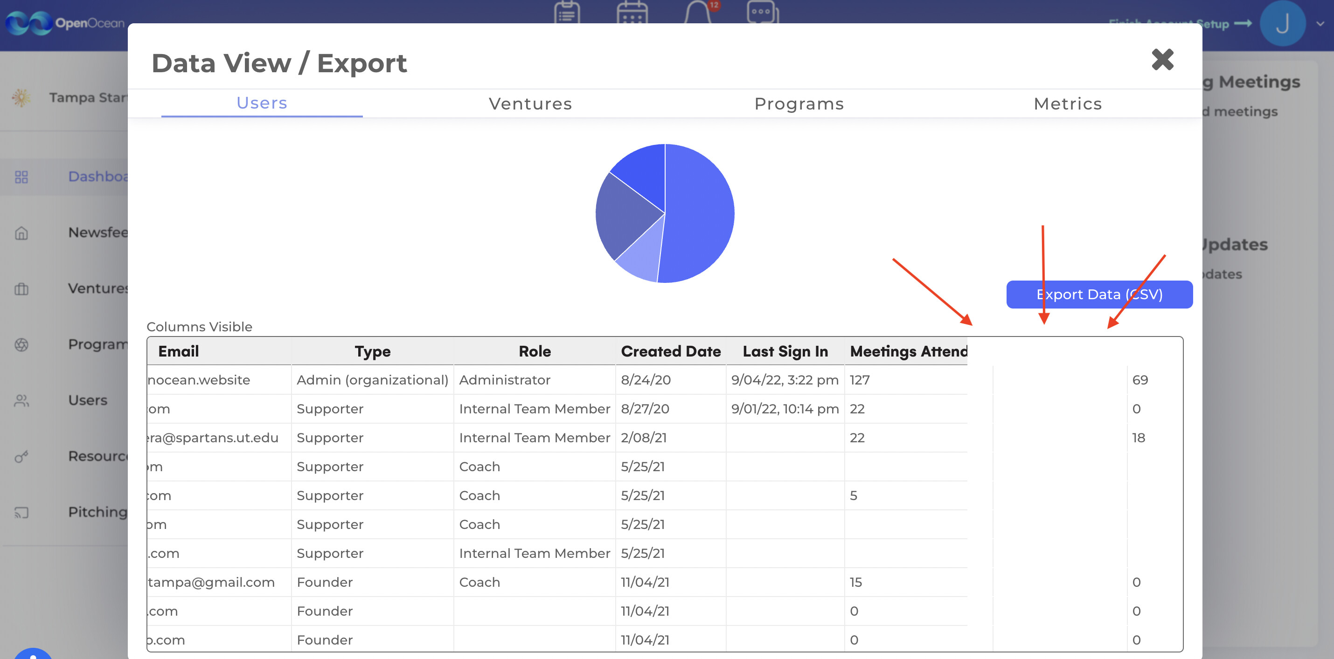Click the J profile avatar
Image resolution: width=1334 pixels, height=659 pixels.
[x=1282, y=23]
